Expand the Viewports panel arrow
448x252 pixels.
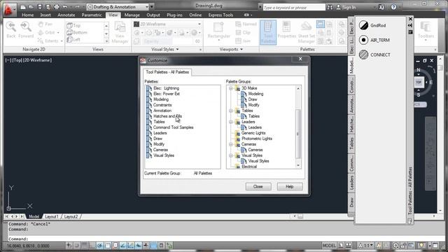coord(241,50)
